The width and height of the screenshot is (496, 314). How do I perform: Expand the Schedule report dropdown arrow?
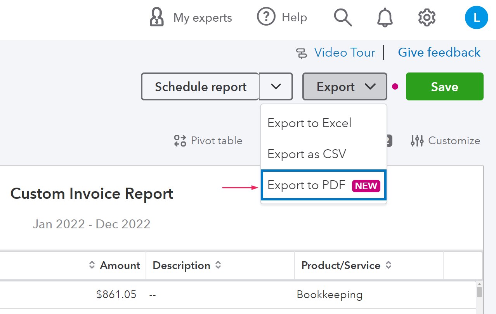click(x=276, y=86)
